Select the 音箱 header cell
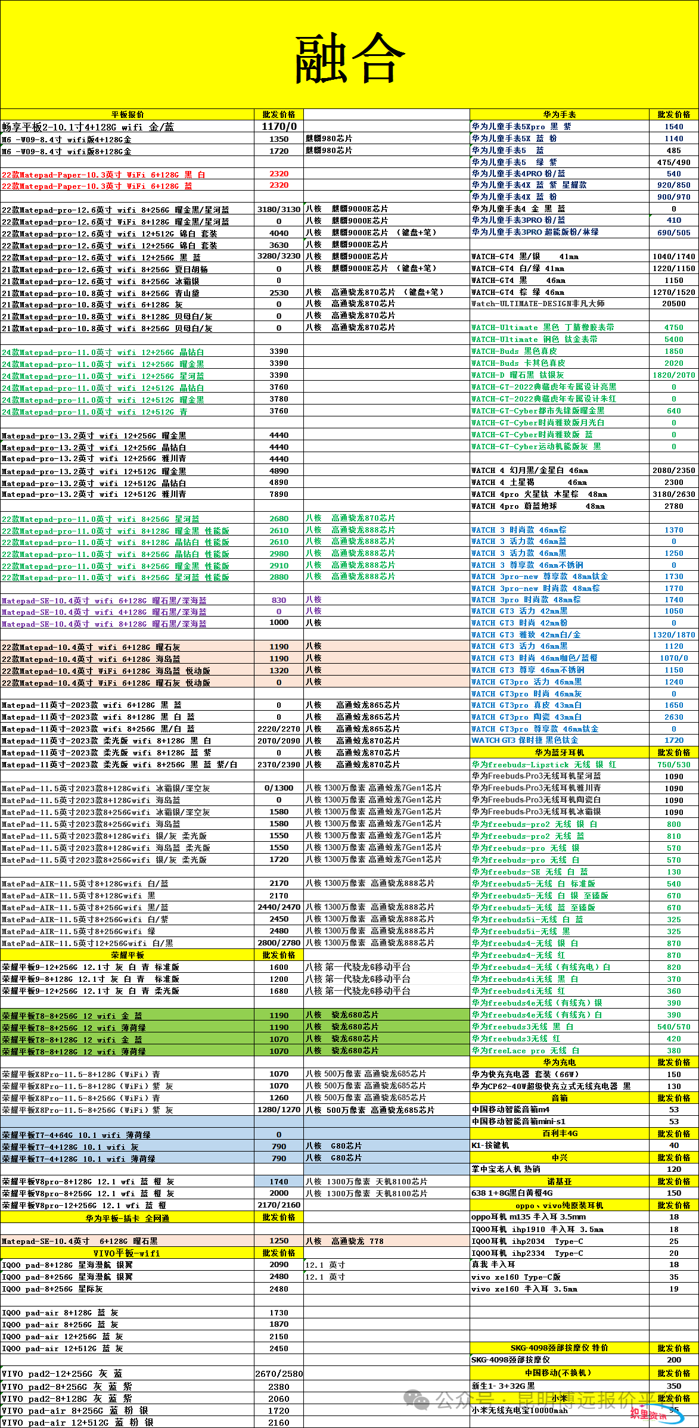The height and width of the screenshot is (1428, 699). point(560,1098)
